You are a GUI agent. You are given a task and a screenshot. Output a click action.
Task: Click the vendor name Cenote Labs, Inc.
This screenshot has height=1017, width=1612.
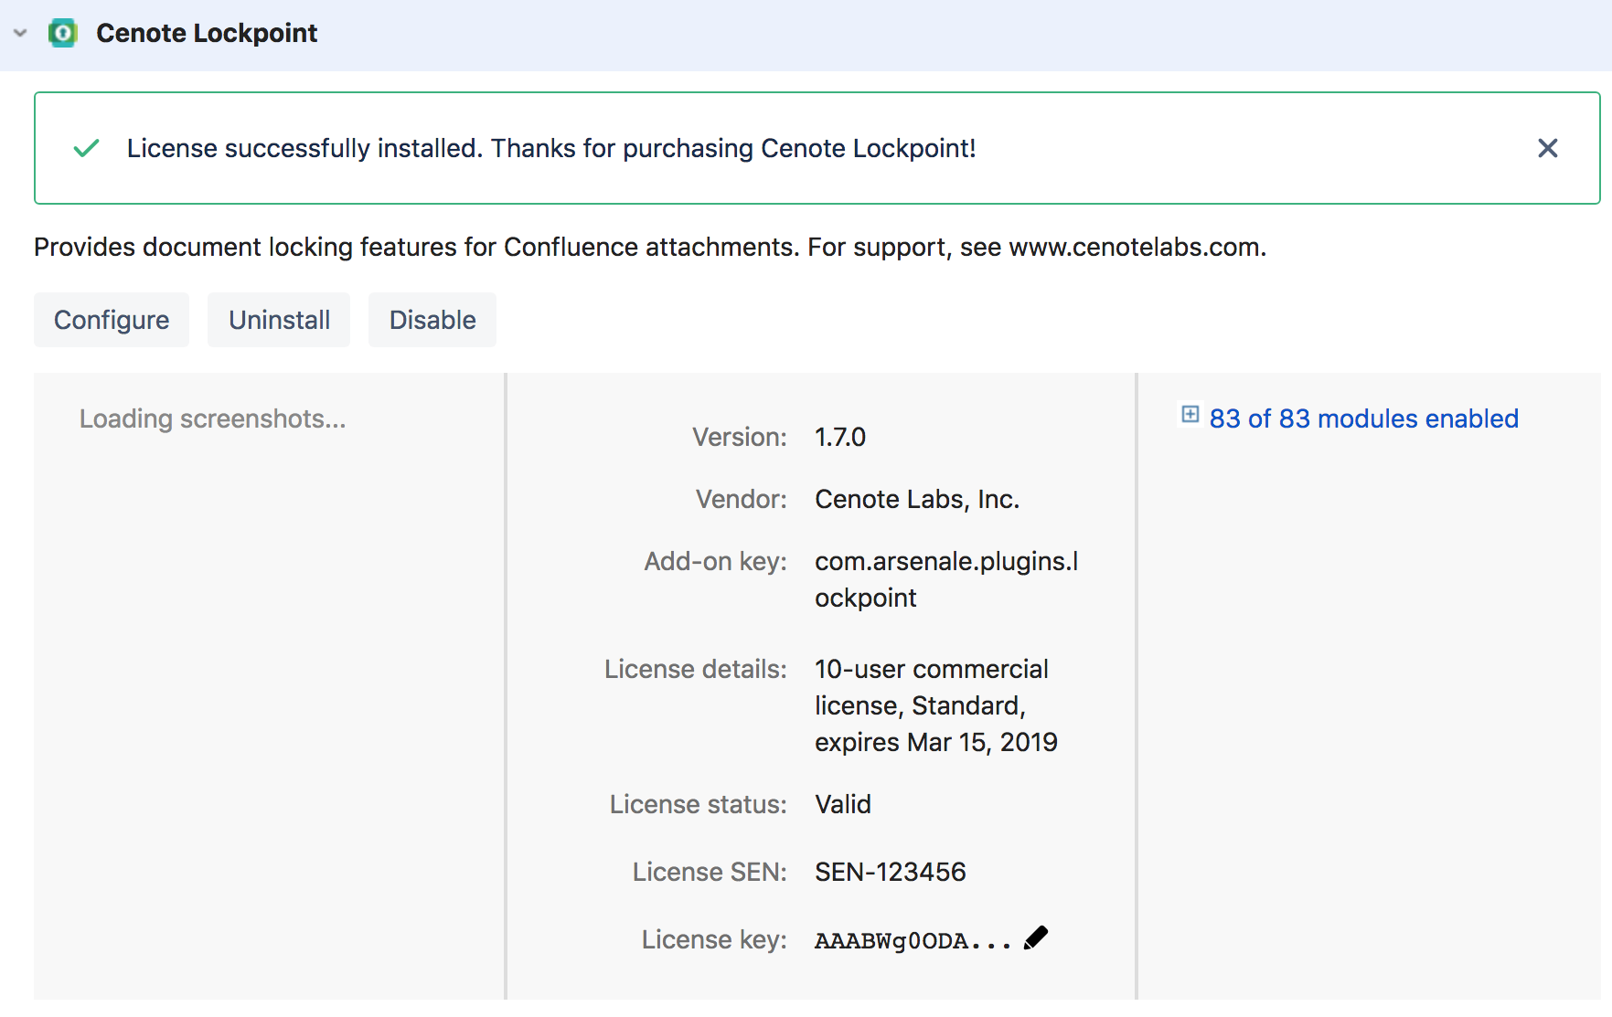point(916,499)
